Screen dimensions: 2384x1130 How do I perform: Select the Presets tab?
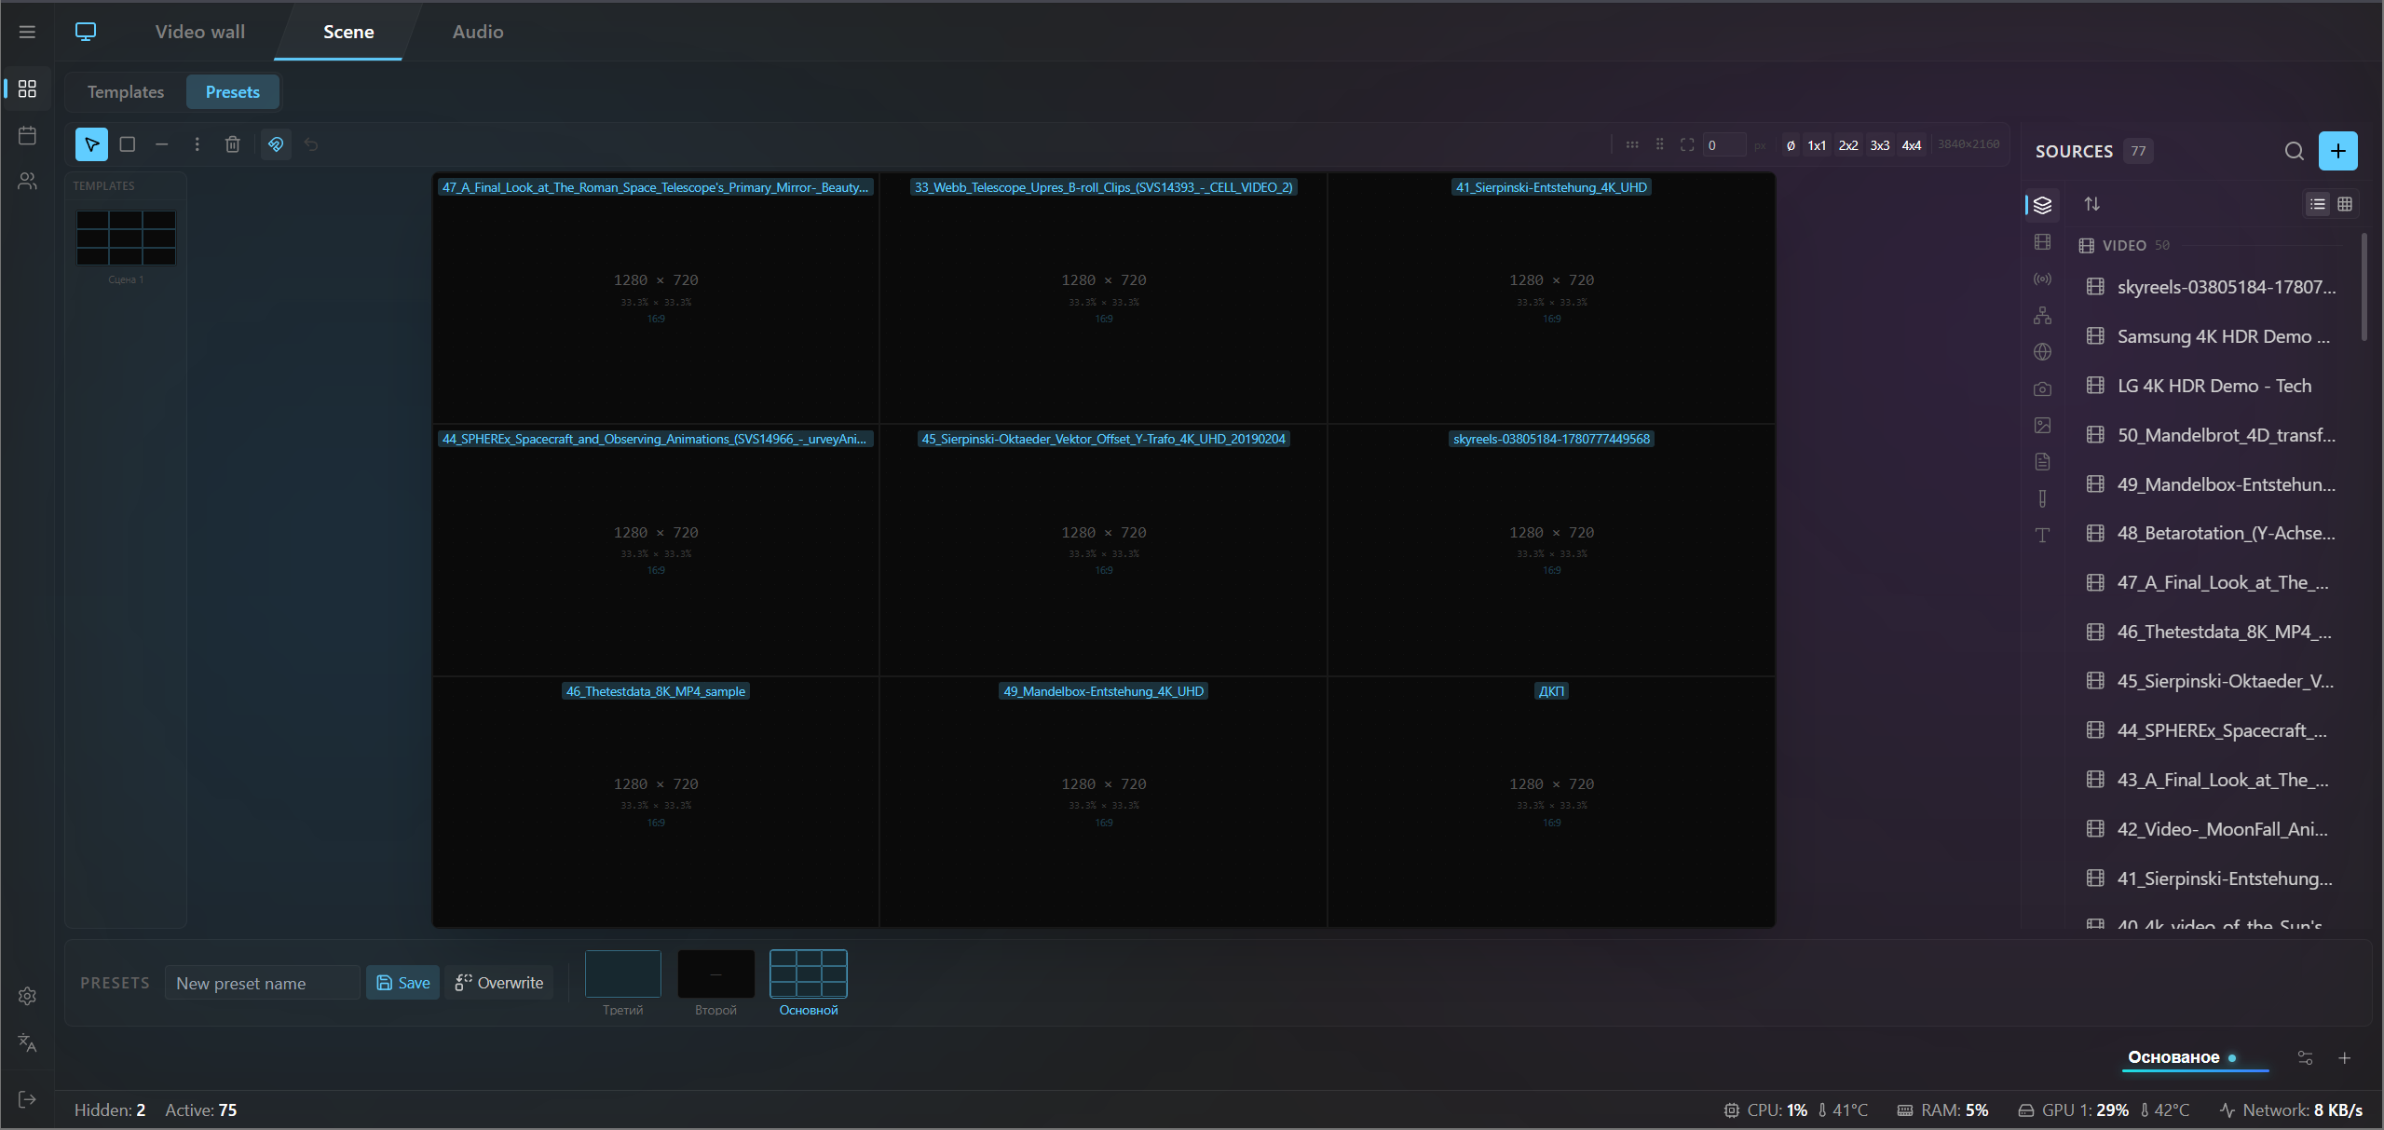point(233,91)
